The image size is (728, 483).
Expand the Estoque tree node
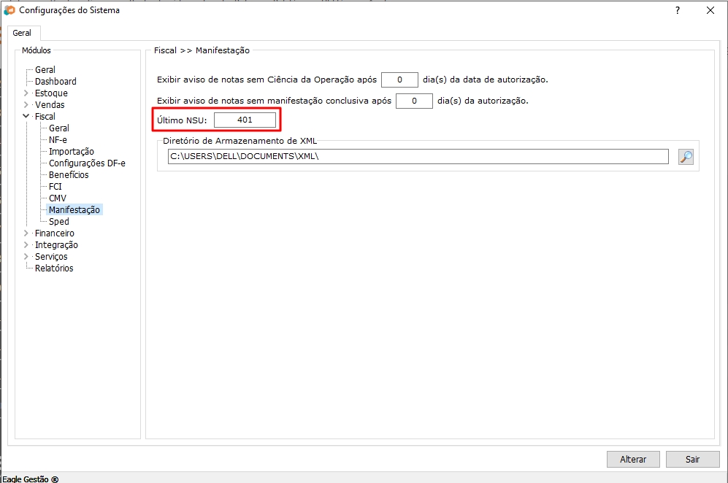click(x=26, y=93)
